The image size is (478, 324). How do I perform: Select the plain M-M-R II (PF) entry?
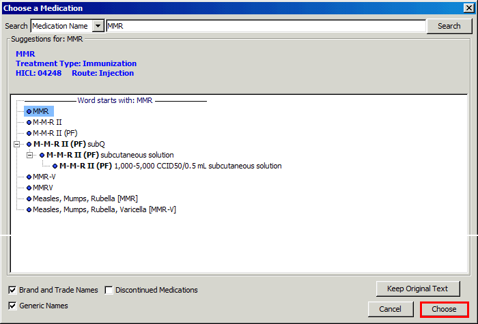pos(55,134)
